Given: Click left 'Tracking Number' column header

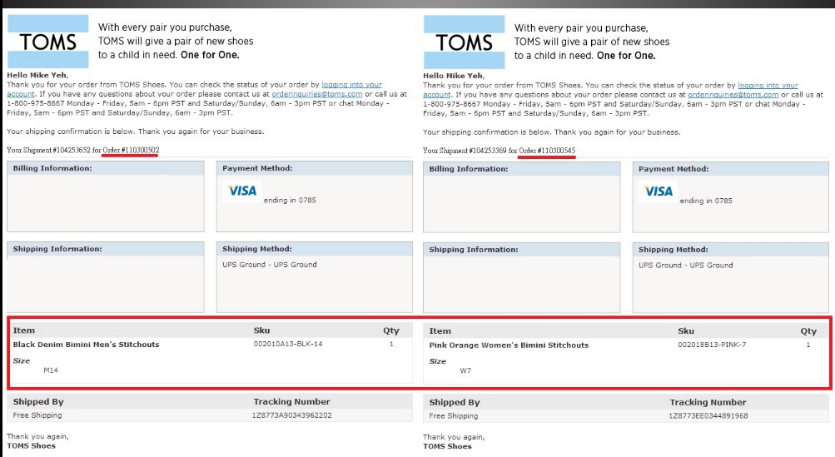Looking at the screenshot, I should click(x=292, y=401).
